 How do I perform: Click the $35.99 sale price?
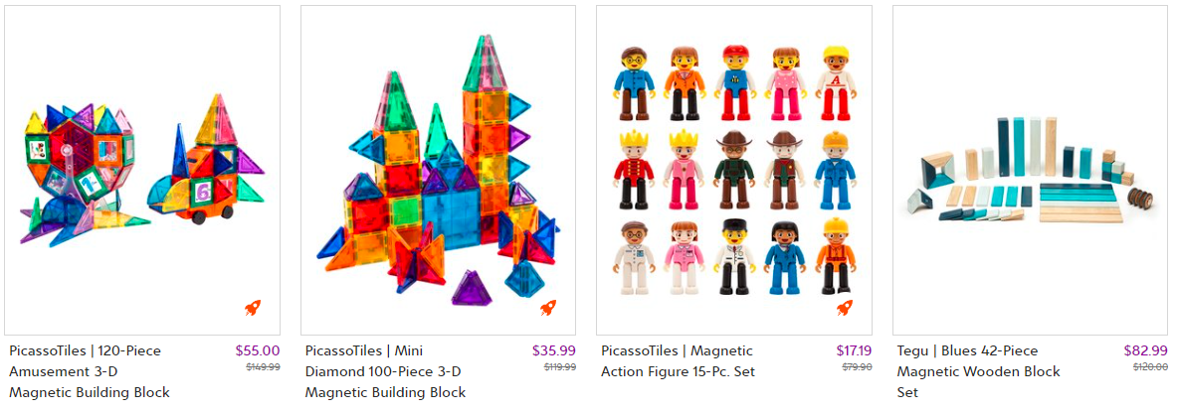click(x=554, y=350)
